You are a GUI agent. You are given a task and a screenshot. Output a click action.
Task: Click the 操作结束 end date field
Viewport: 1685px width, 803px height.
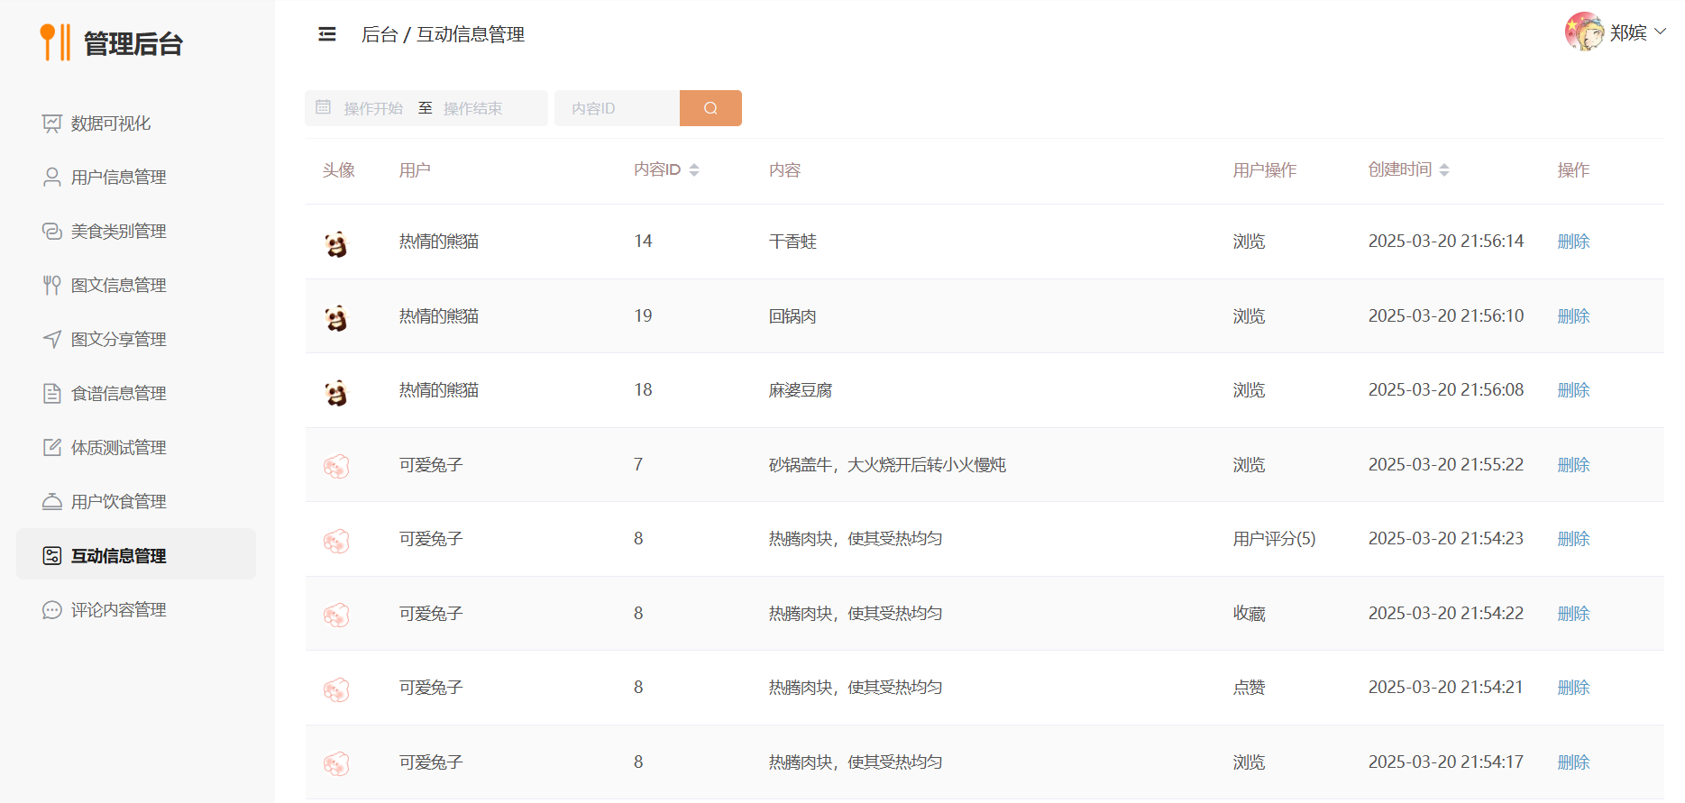click(474, 108)
